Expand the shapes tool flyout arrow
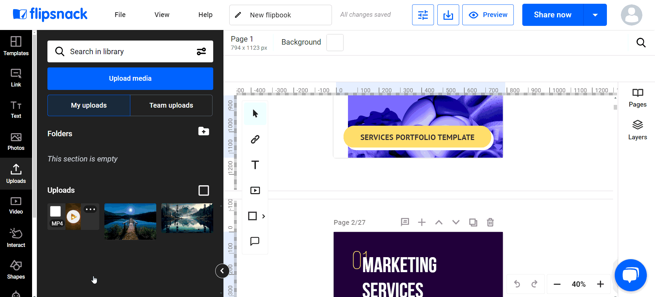This screenshot has height=297, width=655. coord(263,216)
